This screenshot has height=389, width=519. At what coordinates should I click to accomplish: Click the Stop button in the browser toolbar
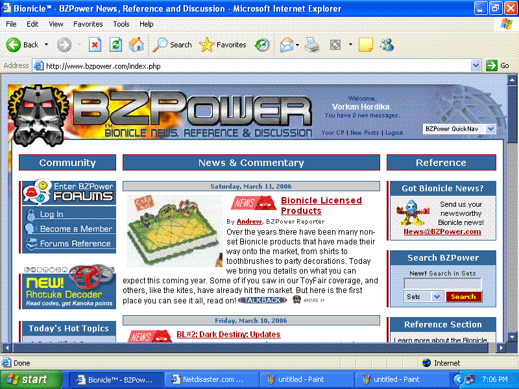95,44
